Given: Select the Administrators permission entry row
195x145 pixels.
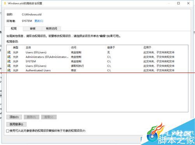Looking at the screenshot, I should (x=97, y=57).
